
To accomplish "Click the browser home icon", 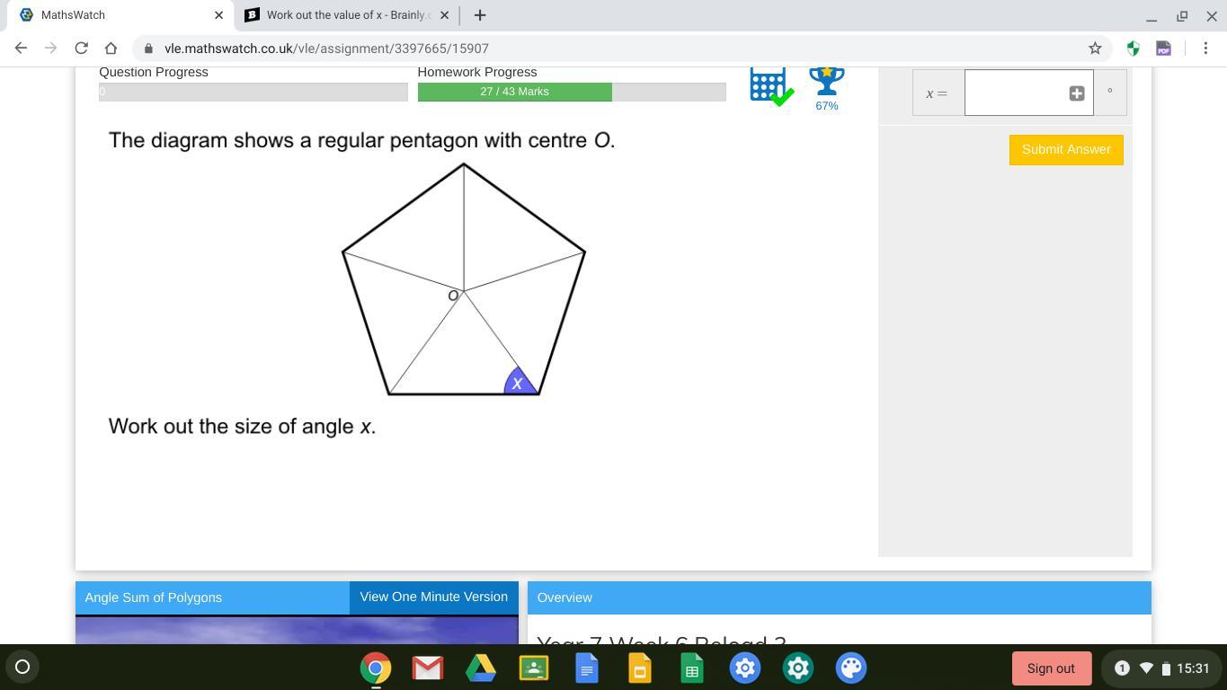I will [111, 48].
